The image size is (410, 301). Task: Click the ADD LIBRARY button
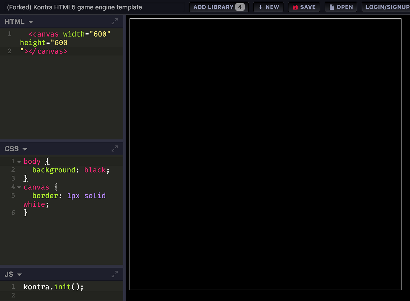[219, 7]
